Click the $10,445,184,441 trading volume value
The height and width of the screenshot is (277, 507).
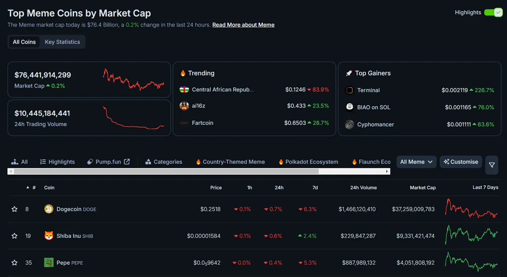click(x=42, y=113)
